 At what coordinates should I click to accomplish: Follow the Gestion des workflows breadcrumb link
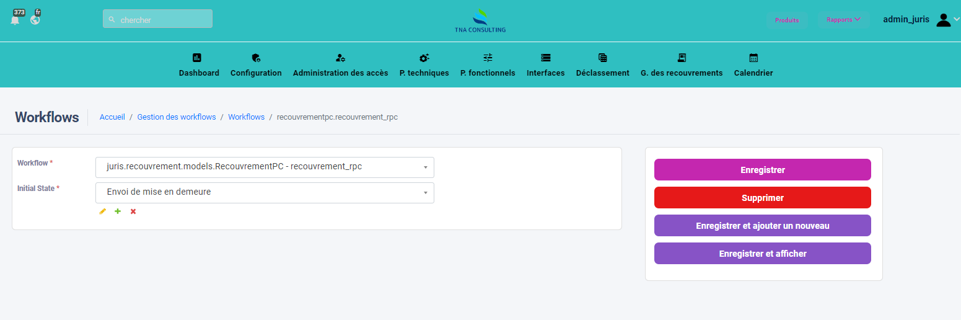(177, 117)
